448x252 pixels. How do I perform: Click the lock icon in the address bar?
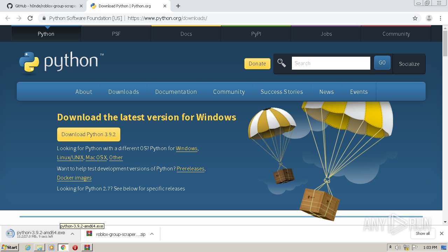(44, 18)
